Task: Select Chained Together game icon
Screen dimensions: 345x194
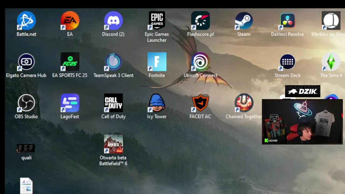Action: [244, 103]
